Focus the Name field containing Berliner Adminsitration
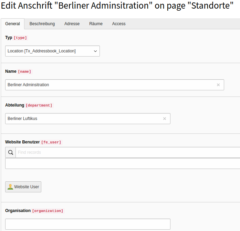This screenshot has width=240, height=231. (x=110, y=85)
